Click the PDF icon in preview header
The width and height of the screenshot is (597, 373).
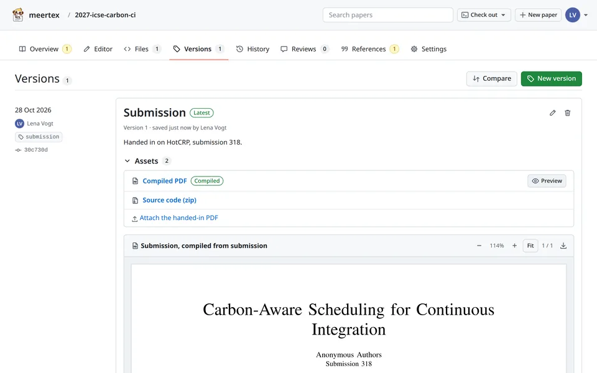point(135,246)
